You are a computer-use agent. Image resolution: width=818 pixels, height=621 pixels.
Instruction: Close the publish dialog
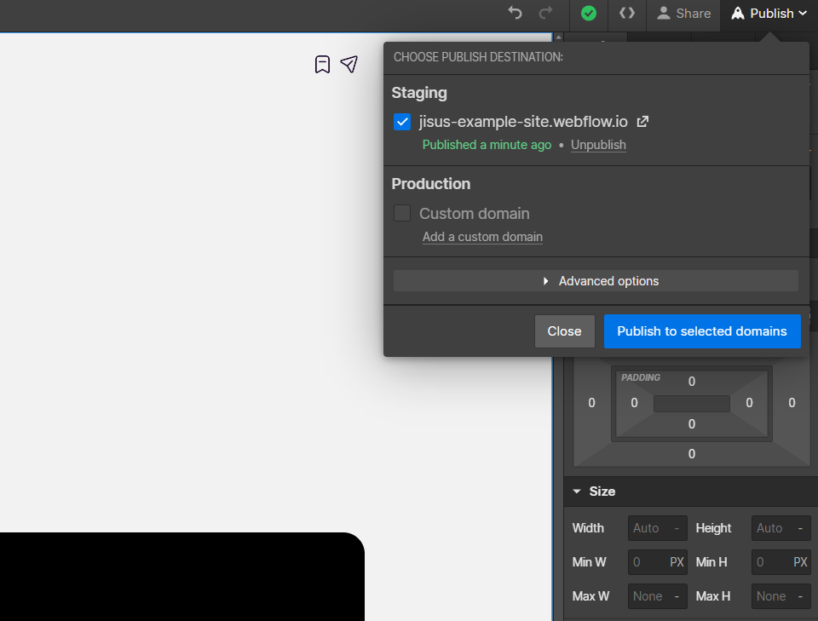click(564, 331)
